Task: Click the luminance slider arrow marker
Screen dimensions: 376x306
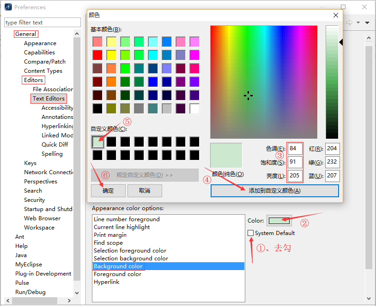Action: pyautogui.click(x=341, y=42)
